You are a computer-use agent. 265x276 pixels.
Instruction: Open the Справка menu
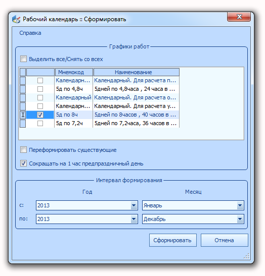tap(30, 33)
